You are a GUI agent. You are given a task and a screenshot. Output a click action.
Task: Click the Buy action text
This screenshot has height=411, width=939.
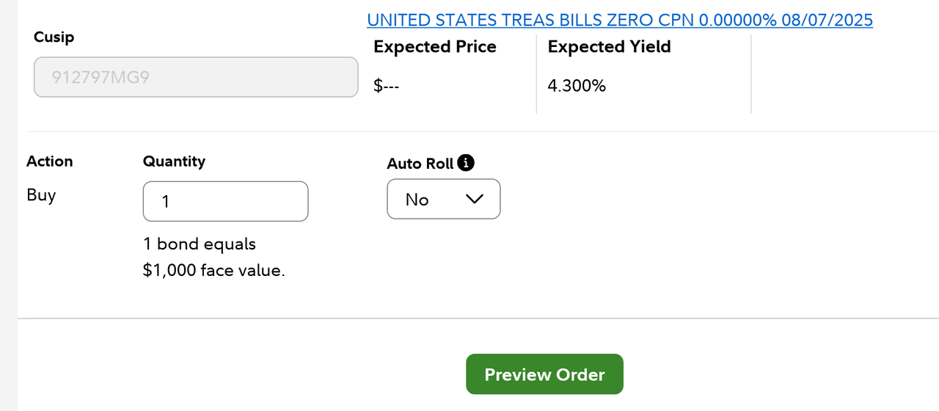click(x=41, y=195)
